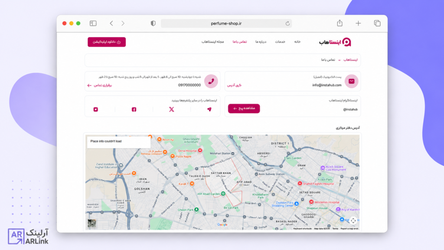The width and height of the screenshot is (444, 250).
Task: Click the pink download application button
Action: (x=107, y=42)
